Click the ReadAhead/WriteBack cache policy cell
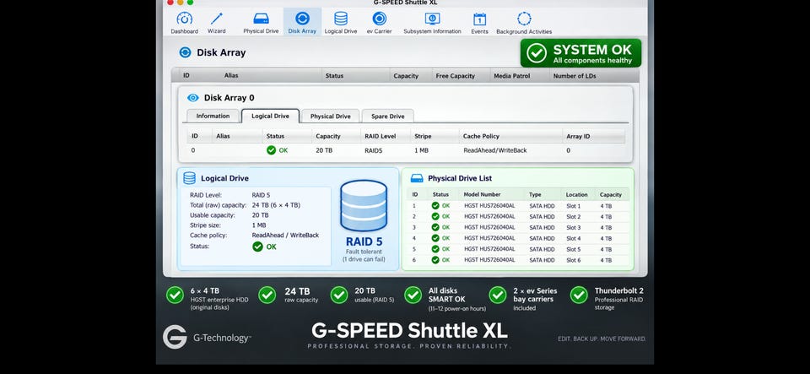Image resolution: width=810 pixels, height=374 pixels. pos(495,150)
